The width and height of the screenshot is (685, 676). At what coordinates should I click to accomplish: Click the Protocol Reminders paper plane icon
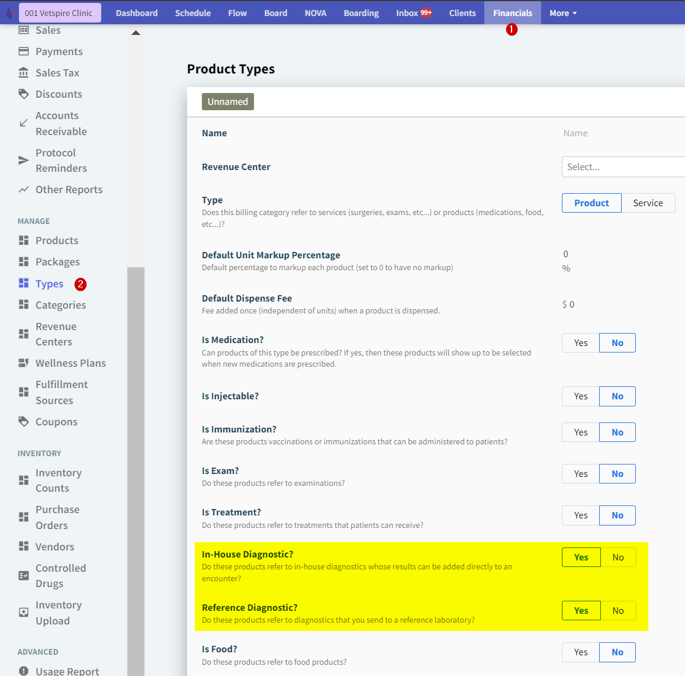[x=24, y=161]
